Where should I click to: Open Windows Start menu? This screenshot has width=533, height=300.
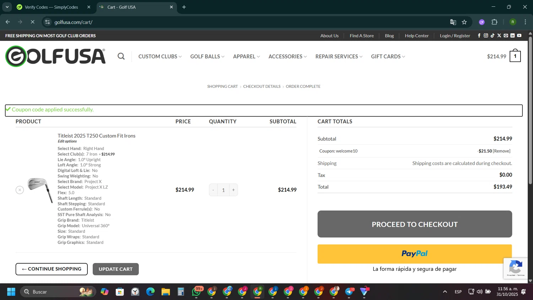click(11, 292)
